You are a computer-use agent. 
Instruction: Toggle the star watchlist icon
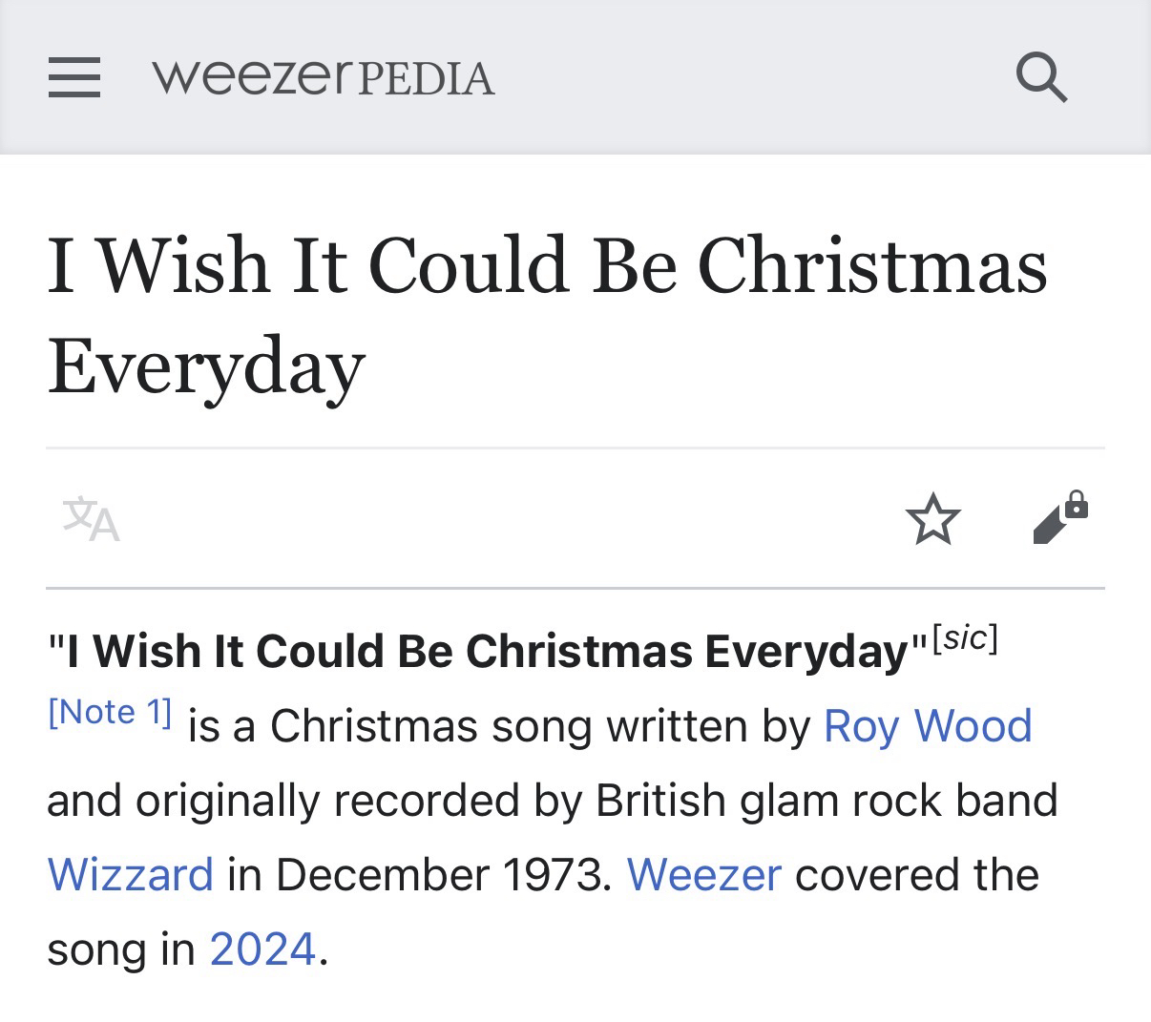(x=932, y=519)
